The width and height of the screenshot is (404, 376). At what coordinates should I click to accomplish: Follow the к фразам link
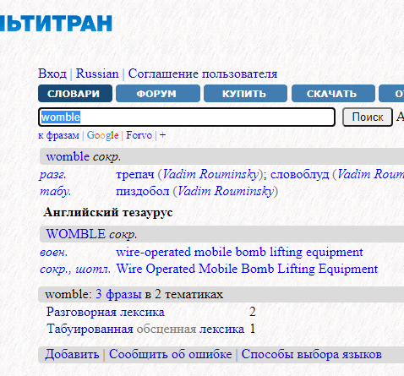click(58, 135)
